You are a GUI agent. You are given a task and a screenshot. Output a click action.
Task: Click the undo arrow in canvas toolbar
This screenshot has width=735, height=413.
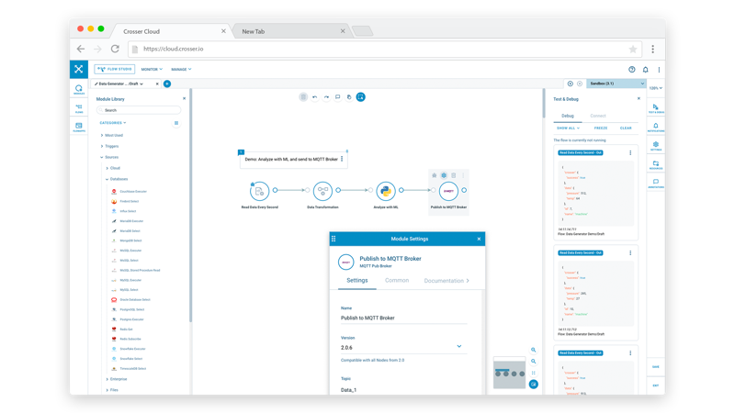[315, 96]
